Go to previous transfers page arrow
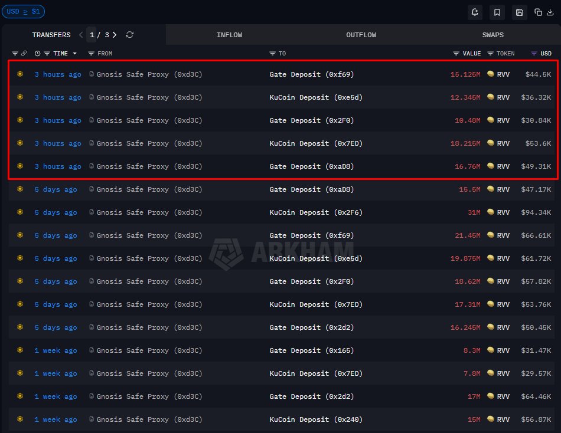This screenshot has height=433, width=561. 81,35
